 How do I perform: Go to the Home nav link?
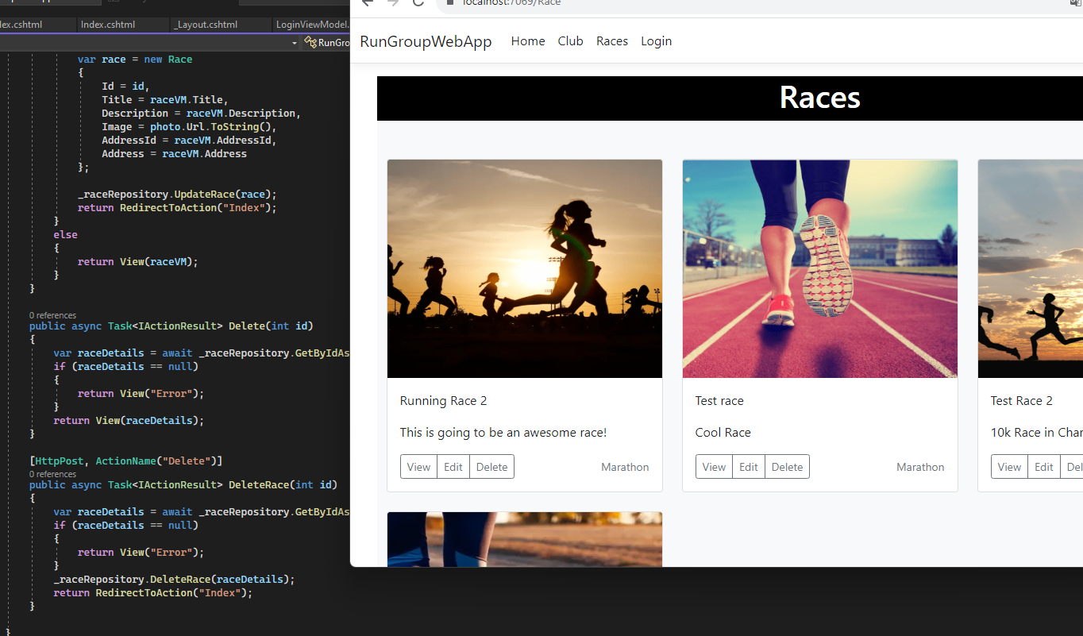[x=528, y=41]
